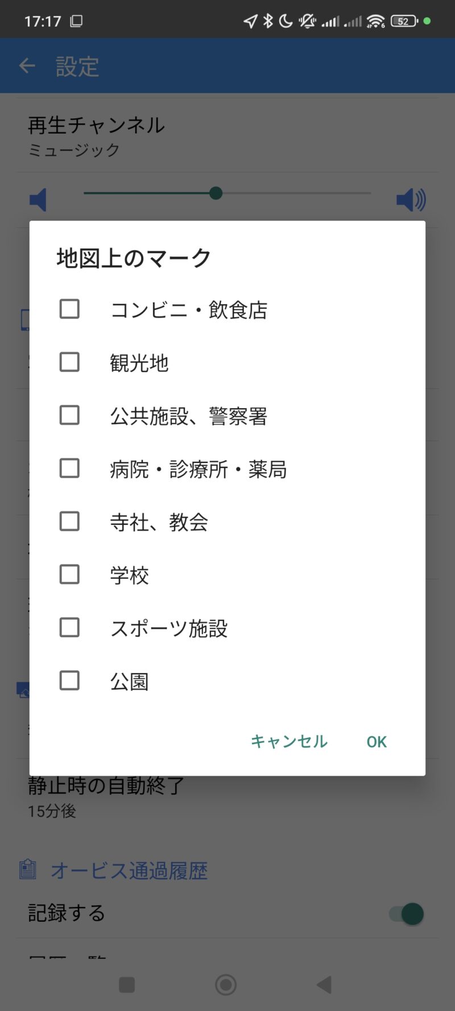Select the 病院・診療所・薬局 checkbox

pyautogui.click(x=69, y=469)
